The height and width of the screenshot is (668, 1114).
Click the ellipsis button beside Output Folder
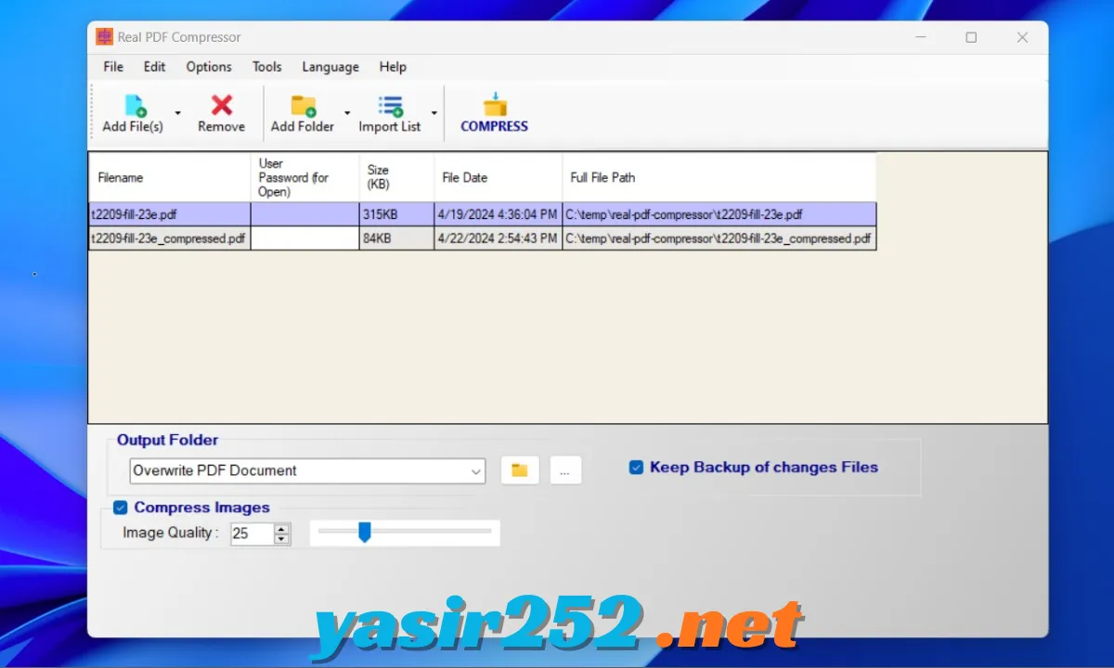click(565, 470)
